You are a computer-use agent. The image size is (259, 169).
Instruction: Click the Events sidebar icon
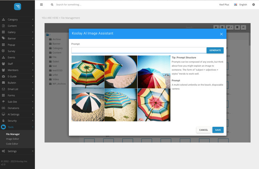(3, 57)
